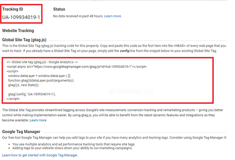Select the Tracking ID value UA-109934019-1
The height and width of the screenshot is (160, 235).
tap(21, 17)
